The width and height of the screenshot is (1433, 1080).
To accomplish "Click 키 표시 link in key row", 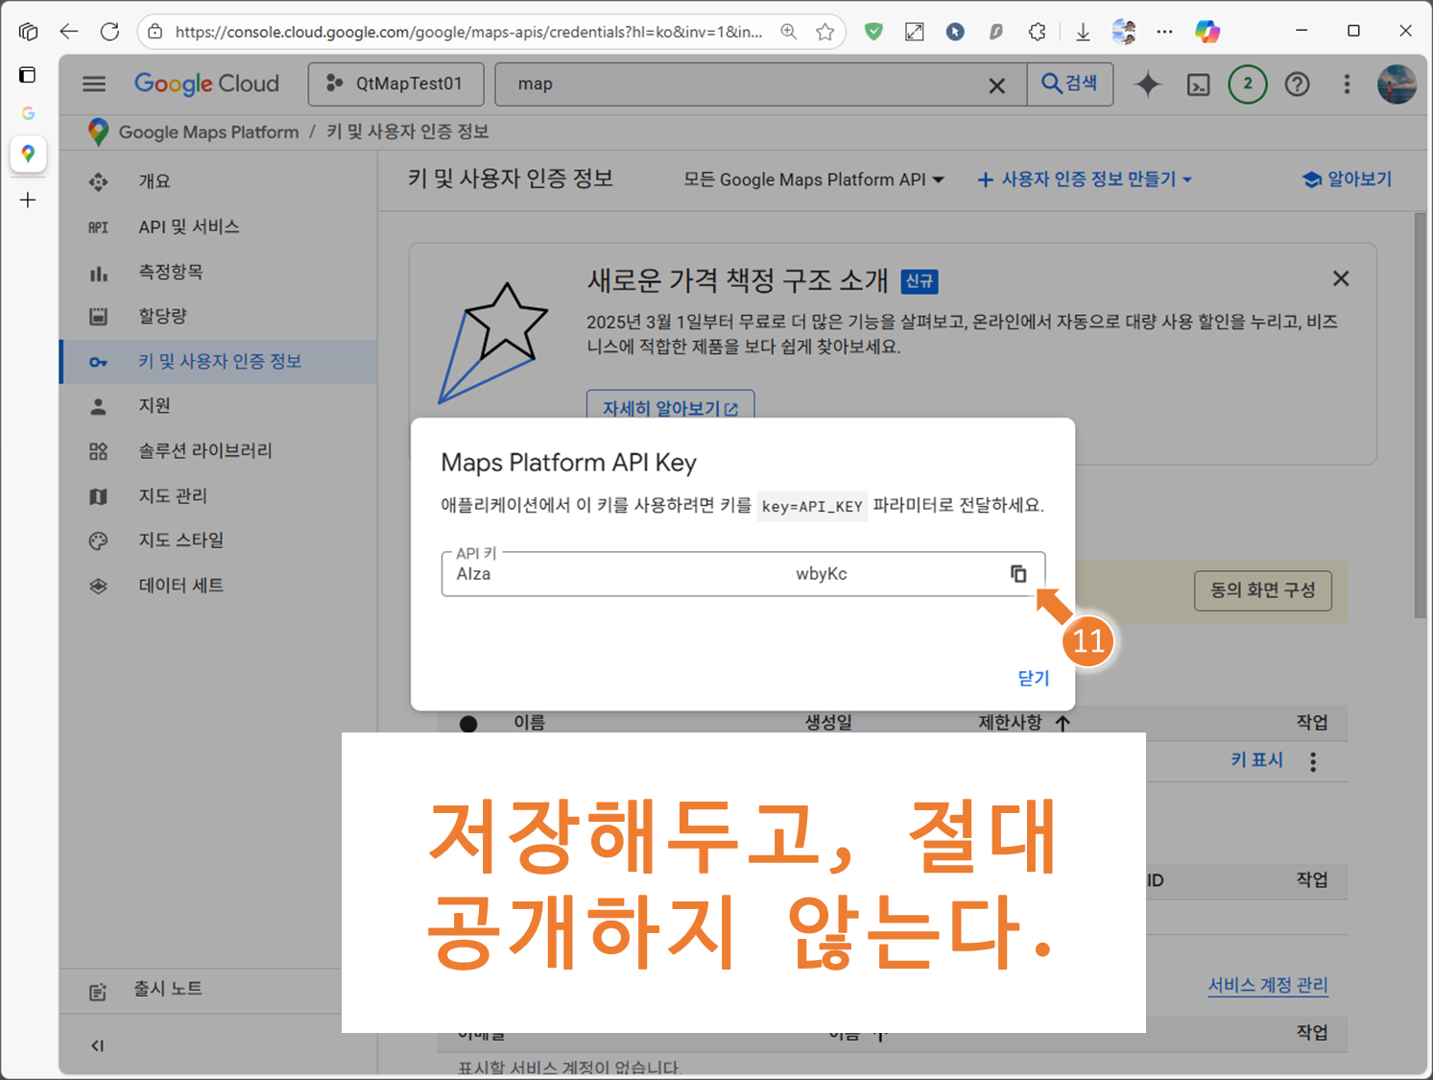I will click(1257, 759).
